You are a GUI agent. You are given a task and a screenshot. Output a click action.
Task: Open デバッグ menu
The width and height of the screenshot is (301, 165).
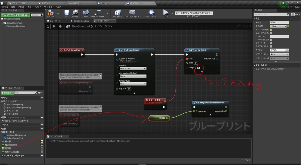[38, 7]
